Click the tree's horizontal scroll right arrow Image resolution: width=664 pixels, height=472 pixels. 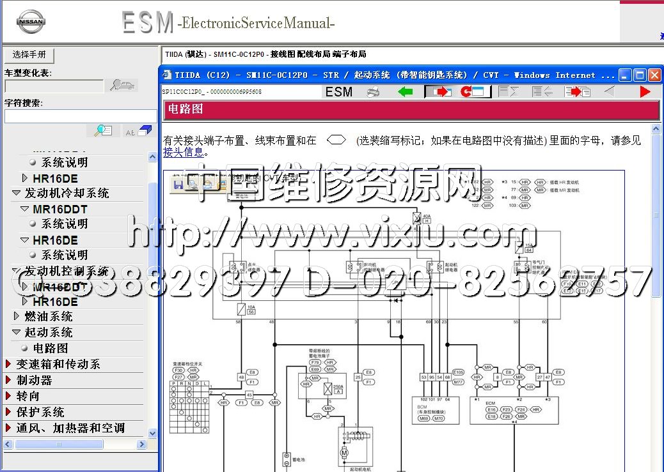pos(142,444)
